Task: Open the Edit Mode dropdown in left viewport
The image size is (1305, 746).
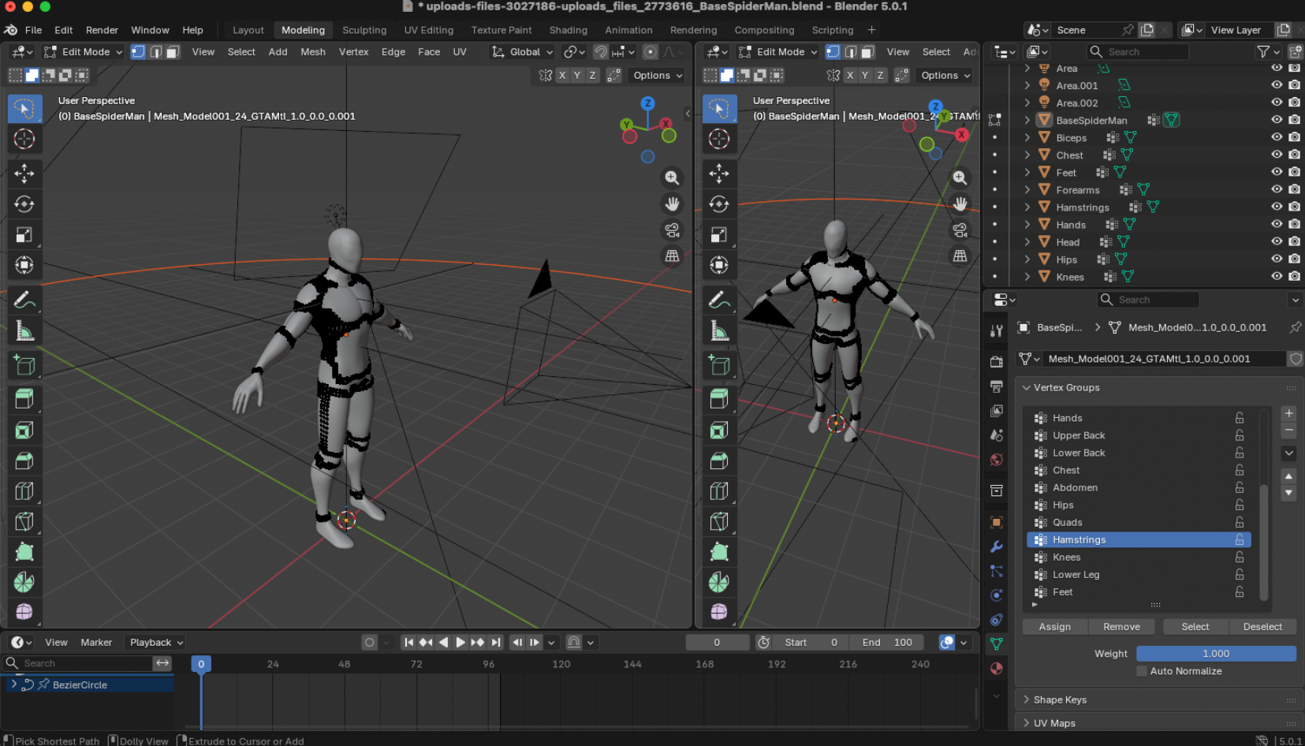Action: [84, 52]
